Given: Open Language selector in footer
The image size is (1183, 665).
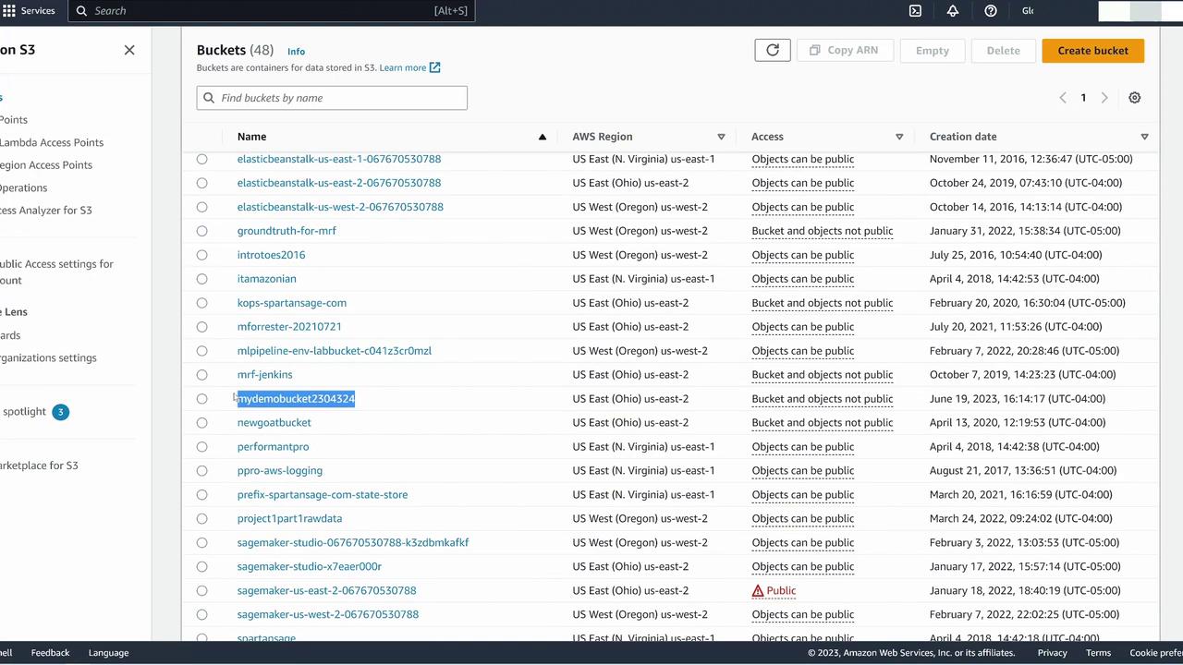Looking at the screenshot, I should tap(108, 653).
